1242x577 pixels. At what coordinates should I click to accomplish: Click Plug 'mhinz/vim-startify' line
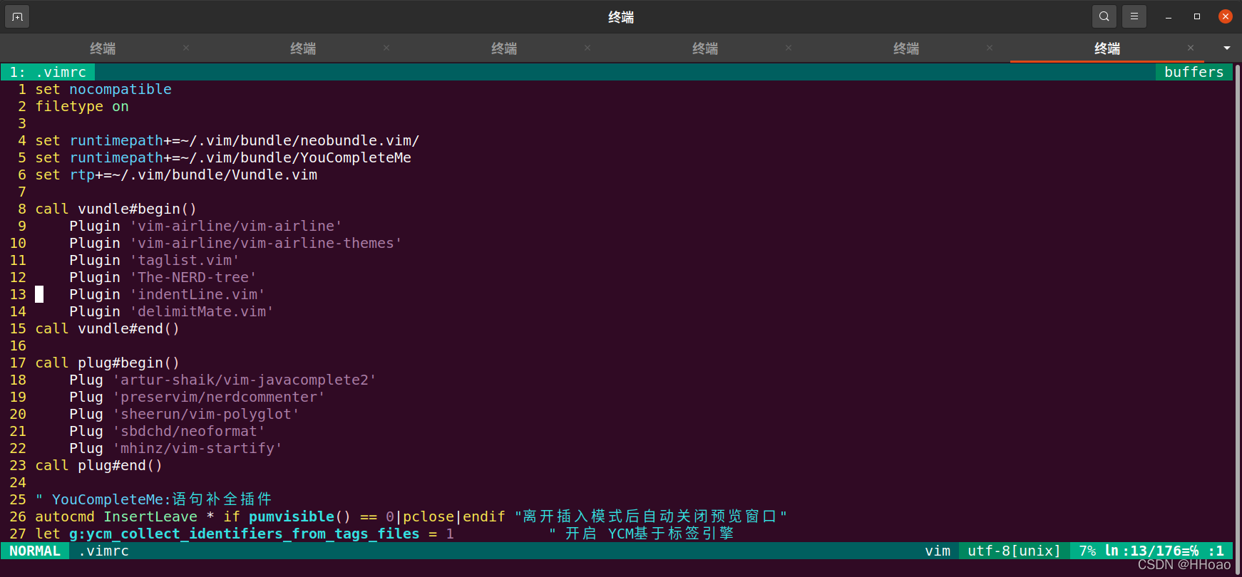tap(176, 448)
